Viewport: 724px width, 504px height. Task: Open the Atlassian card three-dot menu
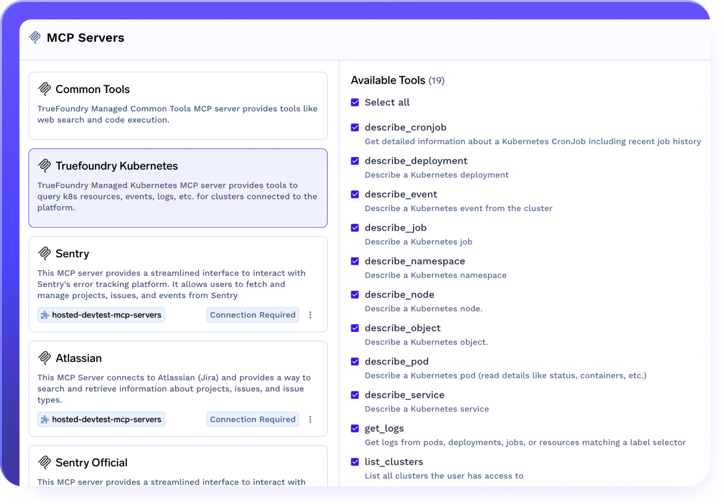(x=310, y=419)
